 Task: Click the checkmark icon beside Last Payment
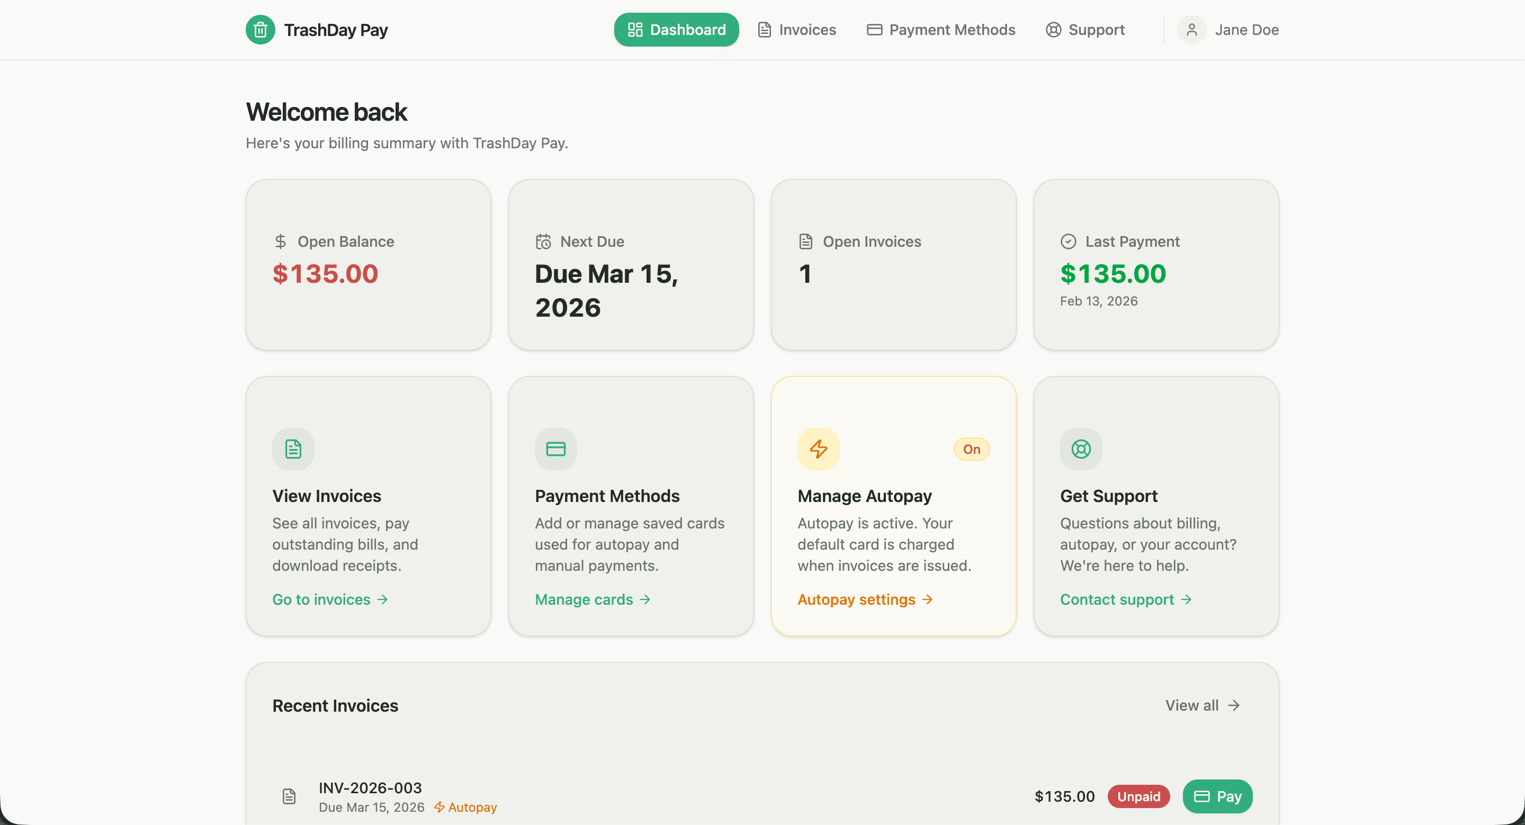1068,241
